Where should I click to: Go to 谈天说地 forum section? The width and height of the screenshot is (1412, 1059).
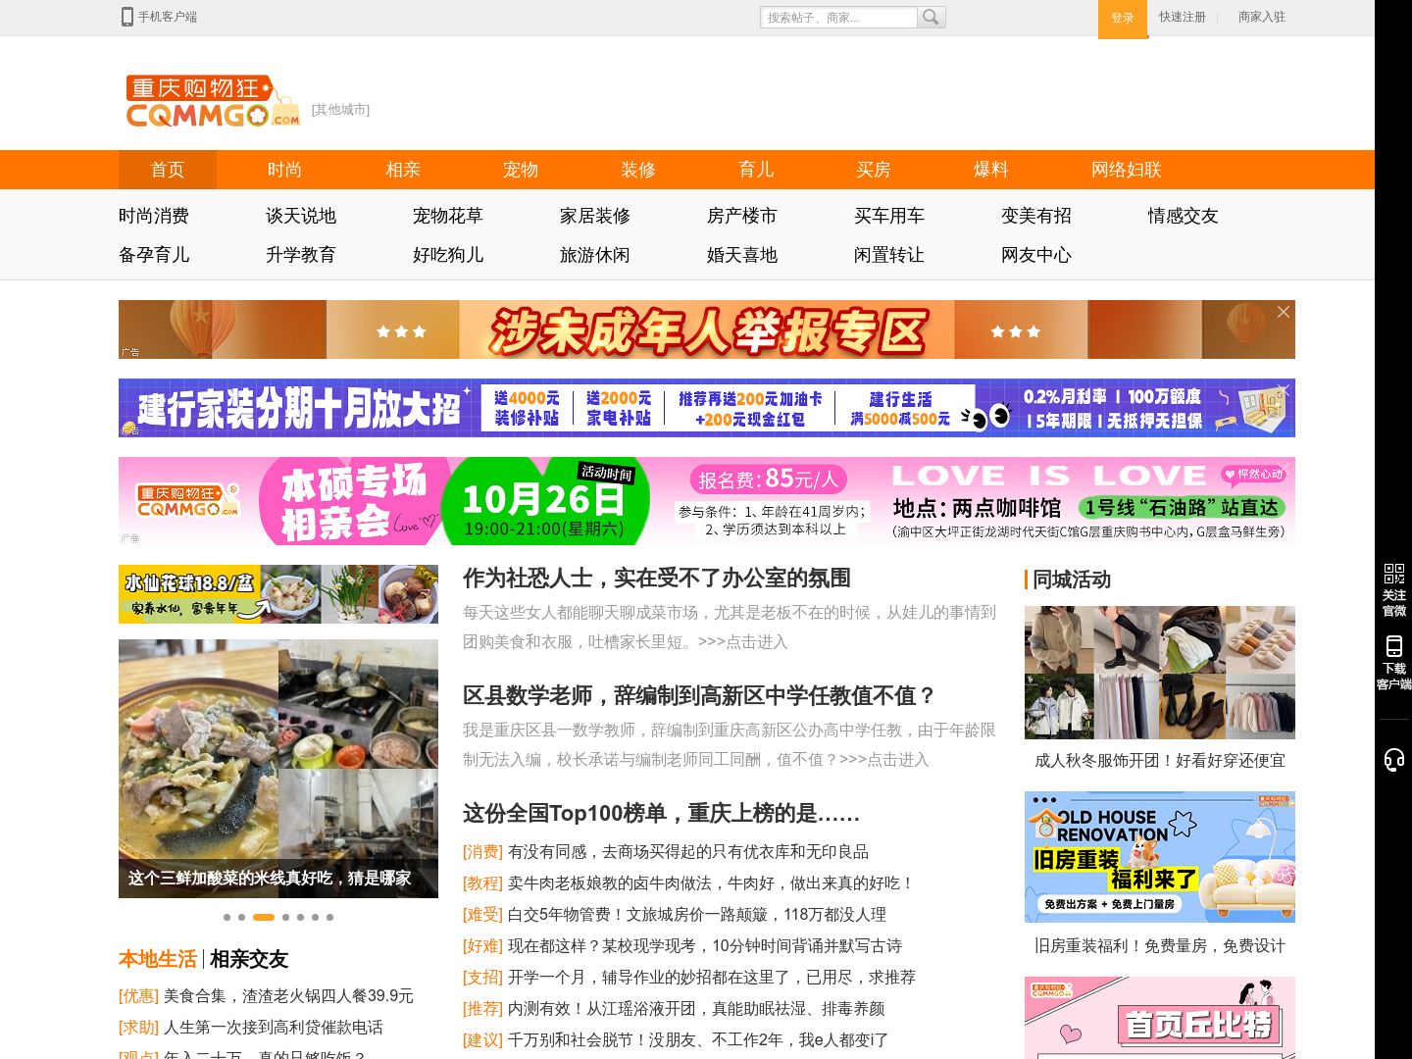301,216
